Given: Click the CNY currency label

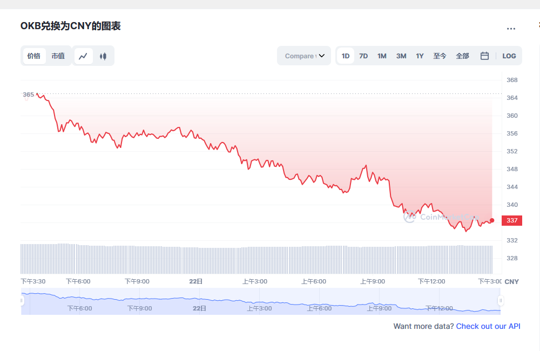Looking at the screenshot, I should point(511,282).
